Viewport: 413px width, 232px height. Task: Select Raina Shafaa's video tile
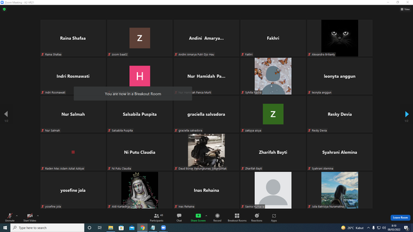click(73, 38)
